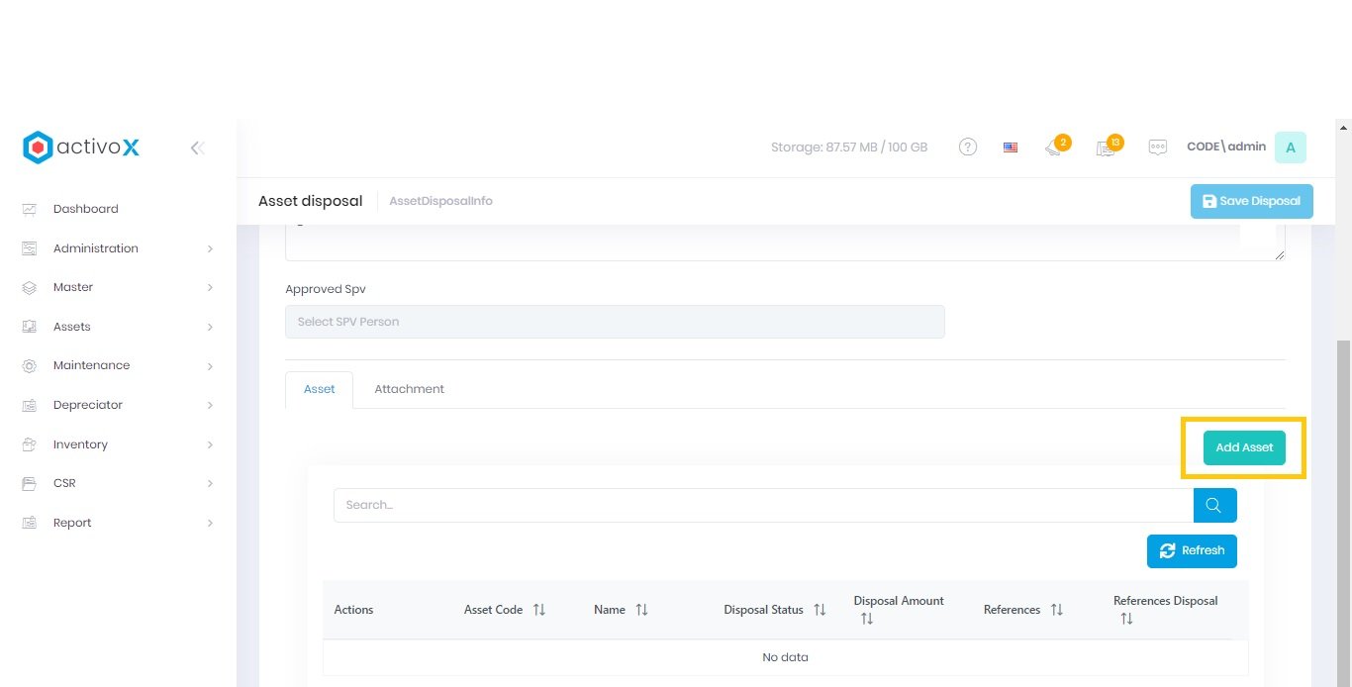
Task: Go to Dashboard in sidebar
Action: click(85, 209)
